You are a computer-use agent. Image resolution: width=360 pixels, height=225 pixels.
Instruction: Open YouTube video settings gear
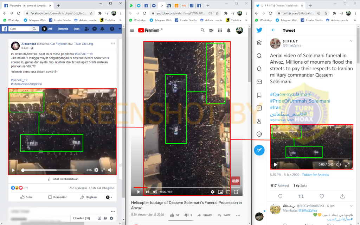click(x=212, y=192)
